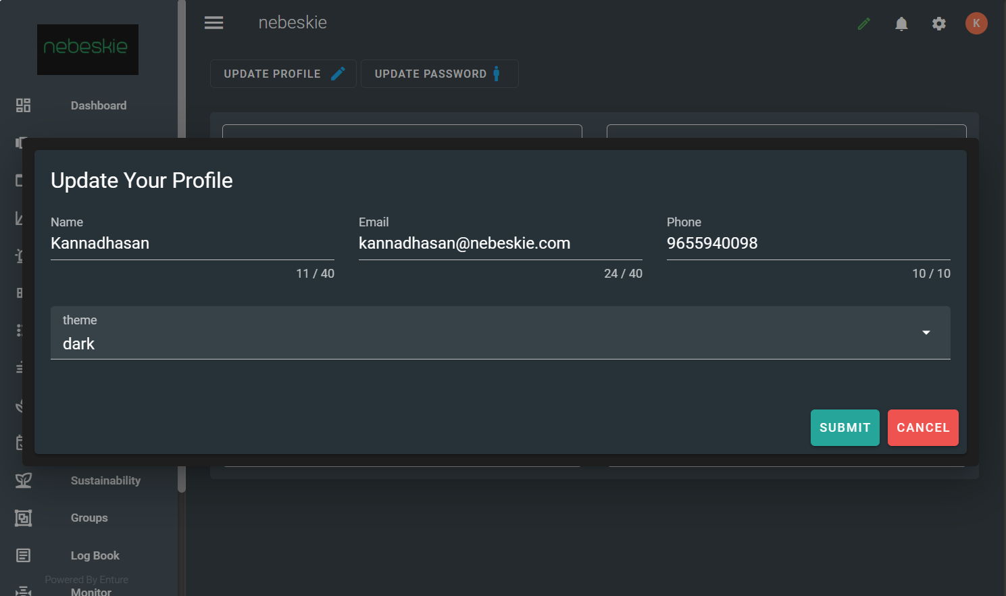Click the hamburger menu icon
The width and height of the screenshot is (1006, 596).
point(213,23)
